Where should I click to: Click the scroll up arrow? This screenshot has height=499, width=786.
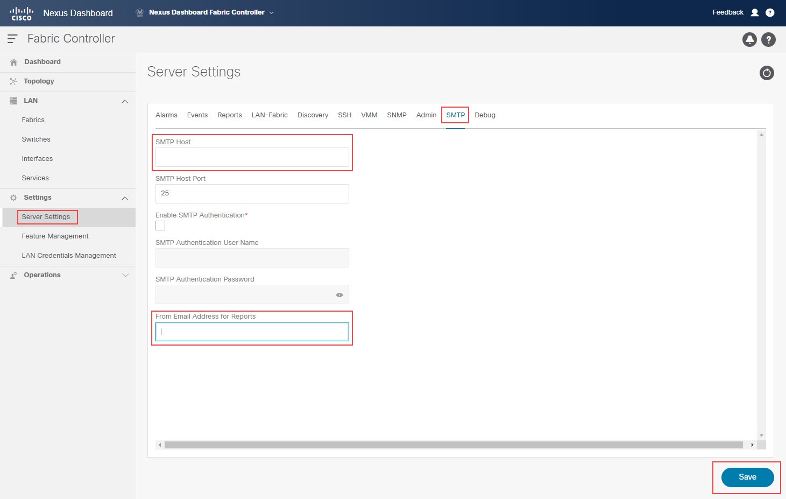pos(761,135)
